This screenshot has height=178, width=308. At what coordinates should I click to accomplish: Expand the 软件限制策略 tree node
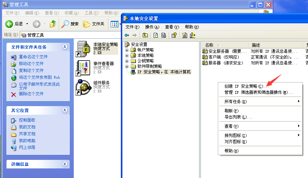pyautogui.click(x=127, y=66)
